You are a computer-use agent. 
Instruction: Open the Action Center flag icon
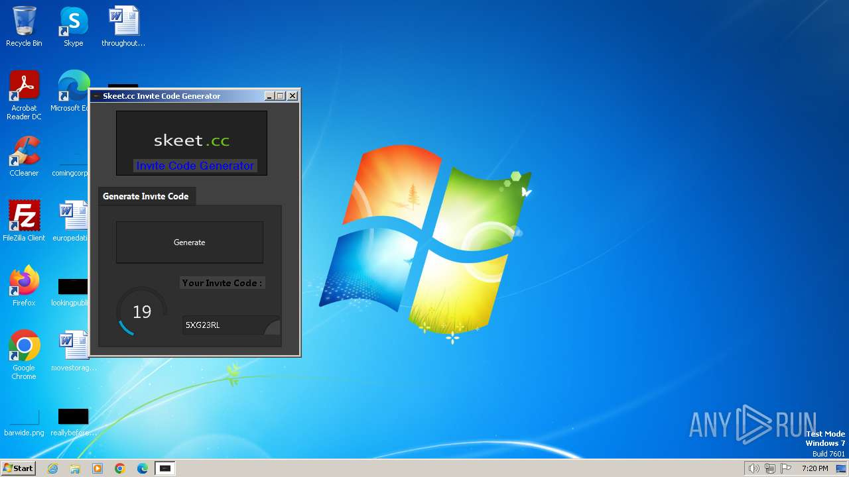[x=787, y=468]
